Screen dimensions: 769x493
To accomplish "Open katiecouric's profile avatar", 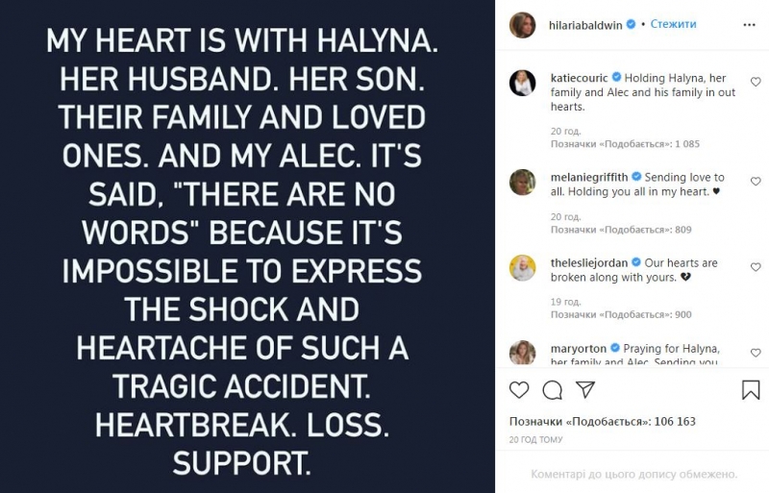I will point(522,82).
